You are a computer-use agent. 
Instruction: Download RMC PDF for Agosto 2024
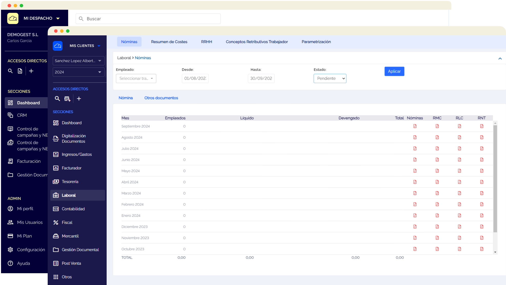437,137
